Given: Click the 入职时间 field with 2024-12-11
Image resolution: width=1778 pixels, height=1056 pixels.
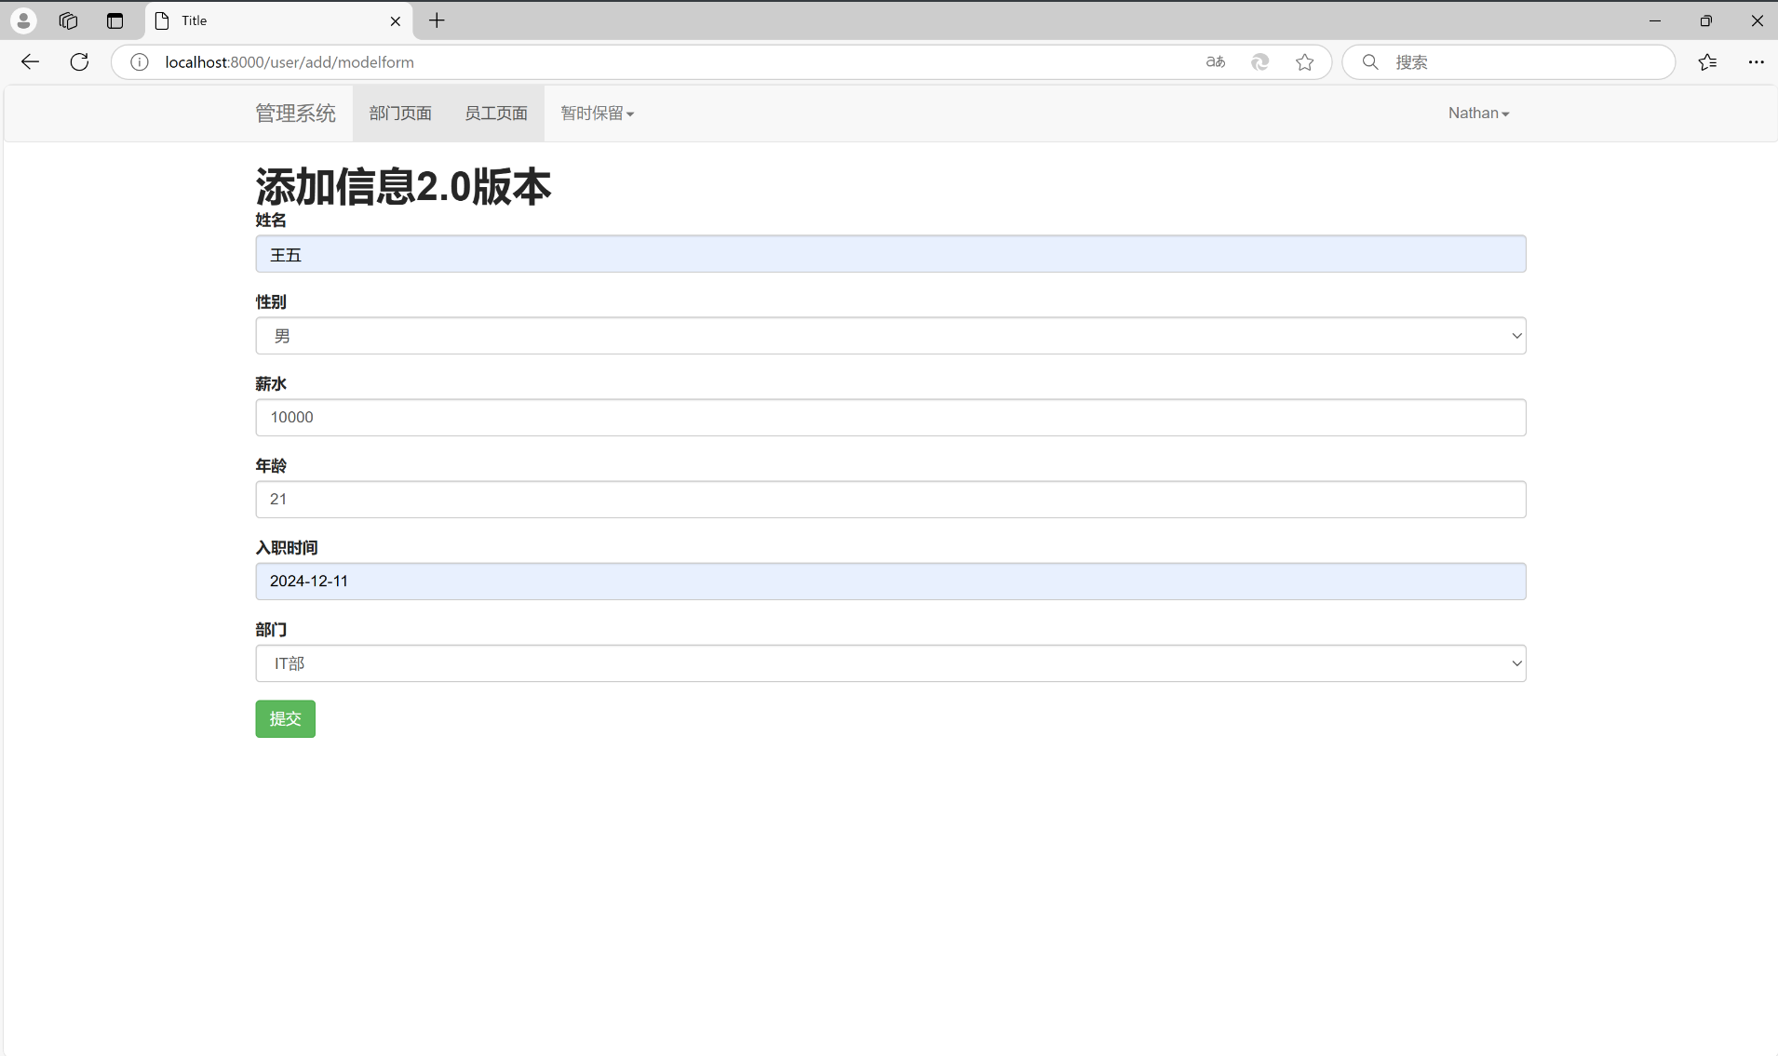Looking at the screenshot, I should click(891, 581).
